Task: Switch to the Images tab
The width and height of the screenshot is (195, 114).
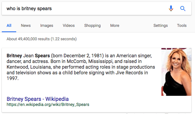Action: pos(46,25)
